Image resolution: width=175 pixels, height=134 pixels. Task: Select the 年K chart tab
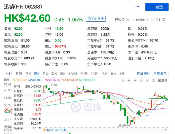pos(63,74)
